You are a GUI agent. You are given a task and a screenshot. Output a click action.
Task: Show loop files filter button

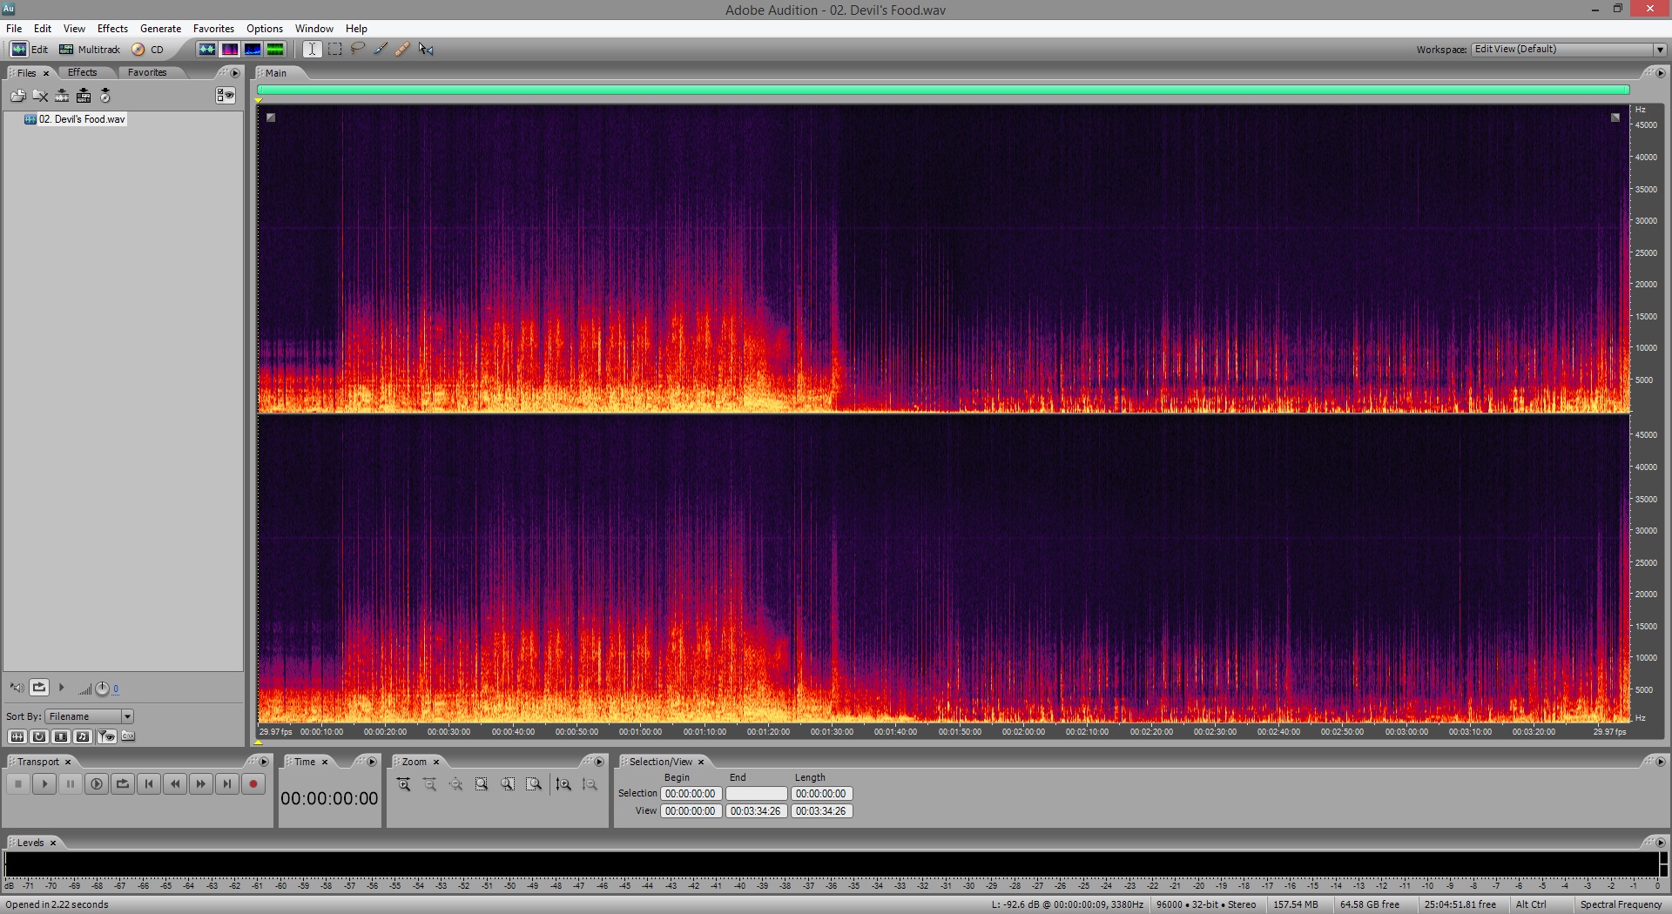tap(39, 736)
